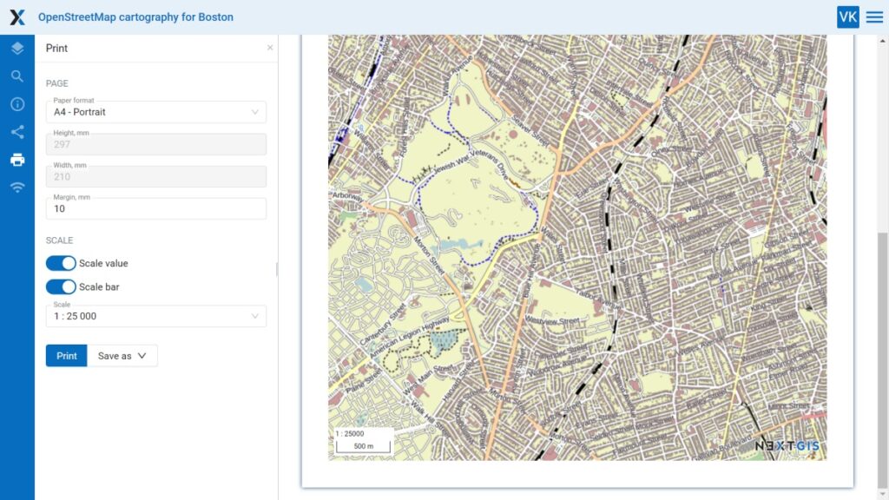Open the wireless signal sidebar icon

click(17, 187)
